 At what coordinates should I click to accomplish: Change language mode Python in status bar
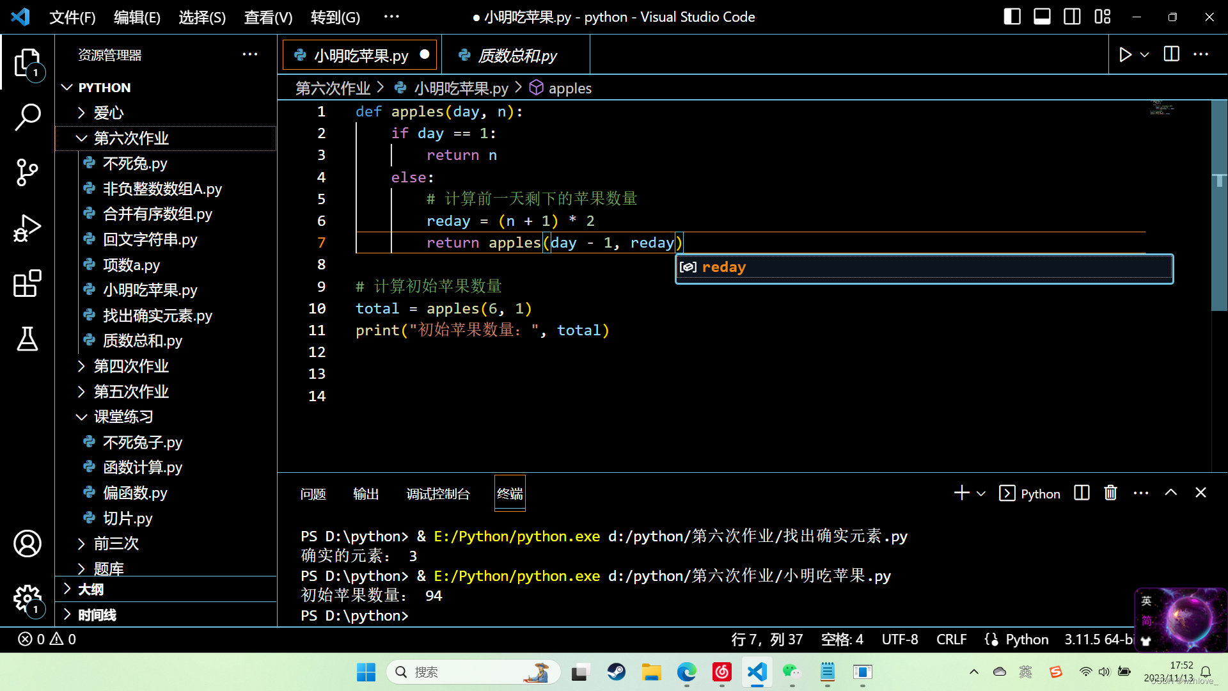coord(1027,639)
